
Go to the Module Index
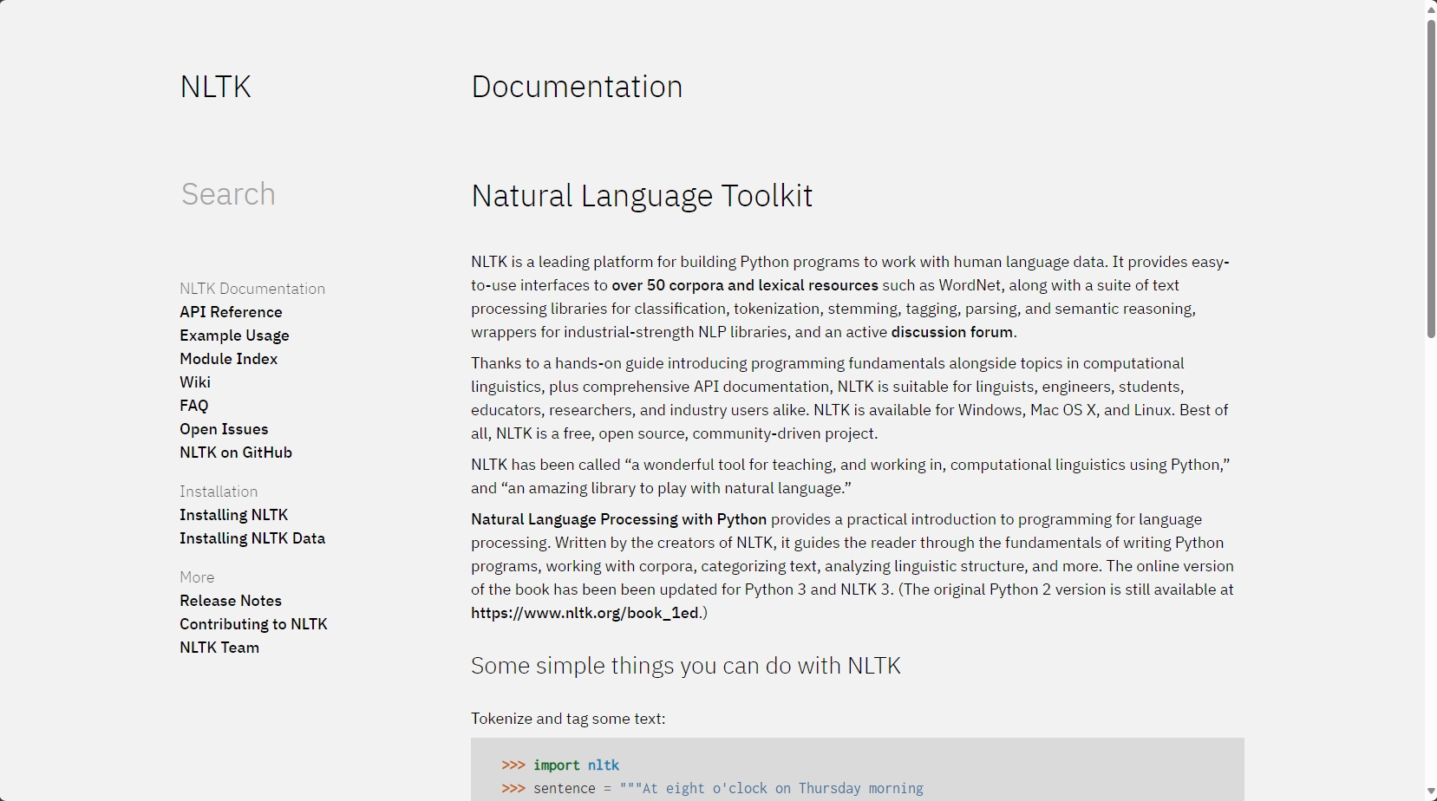pyautogui.click(x=228, y=359)
